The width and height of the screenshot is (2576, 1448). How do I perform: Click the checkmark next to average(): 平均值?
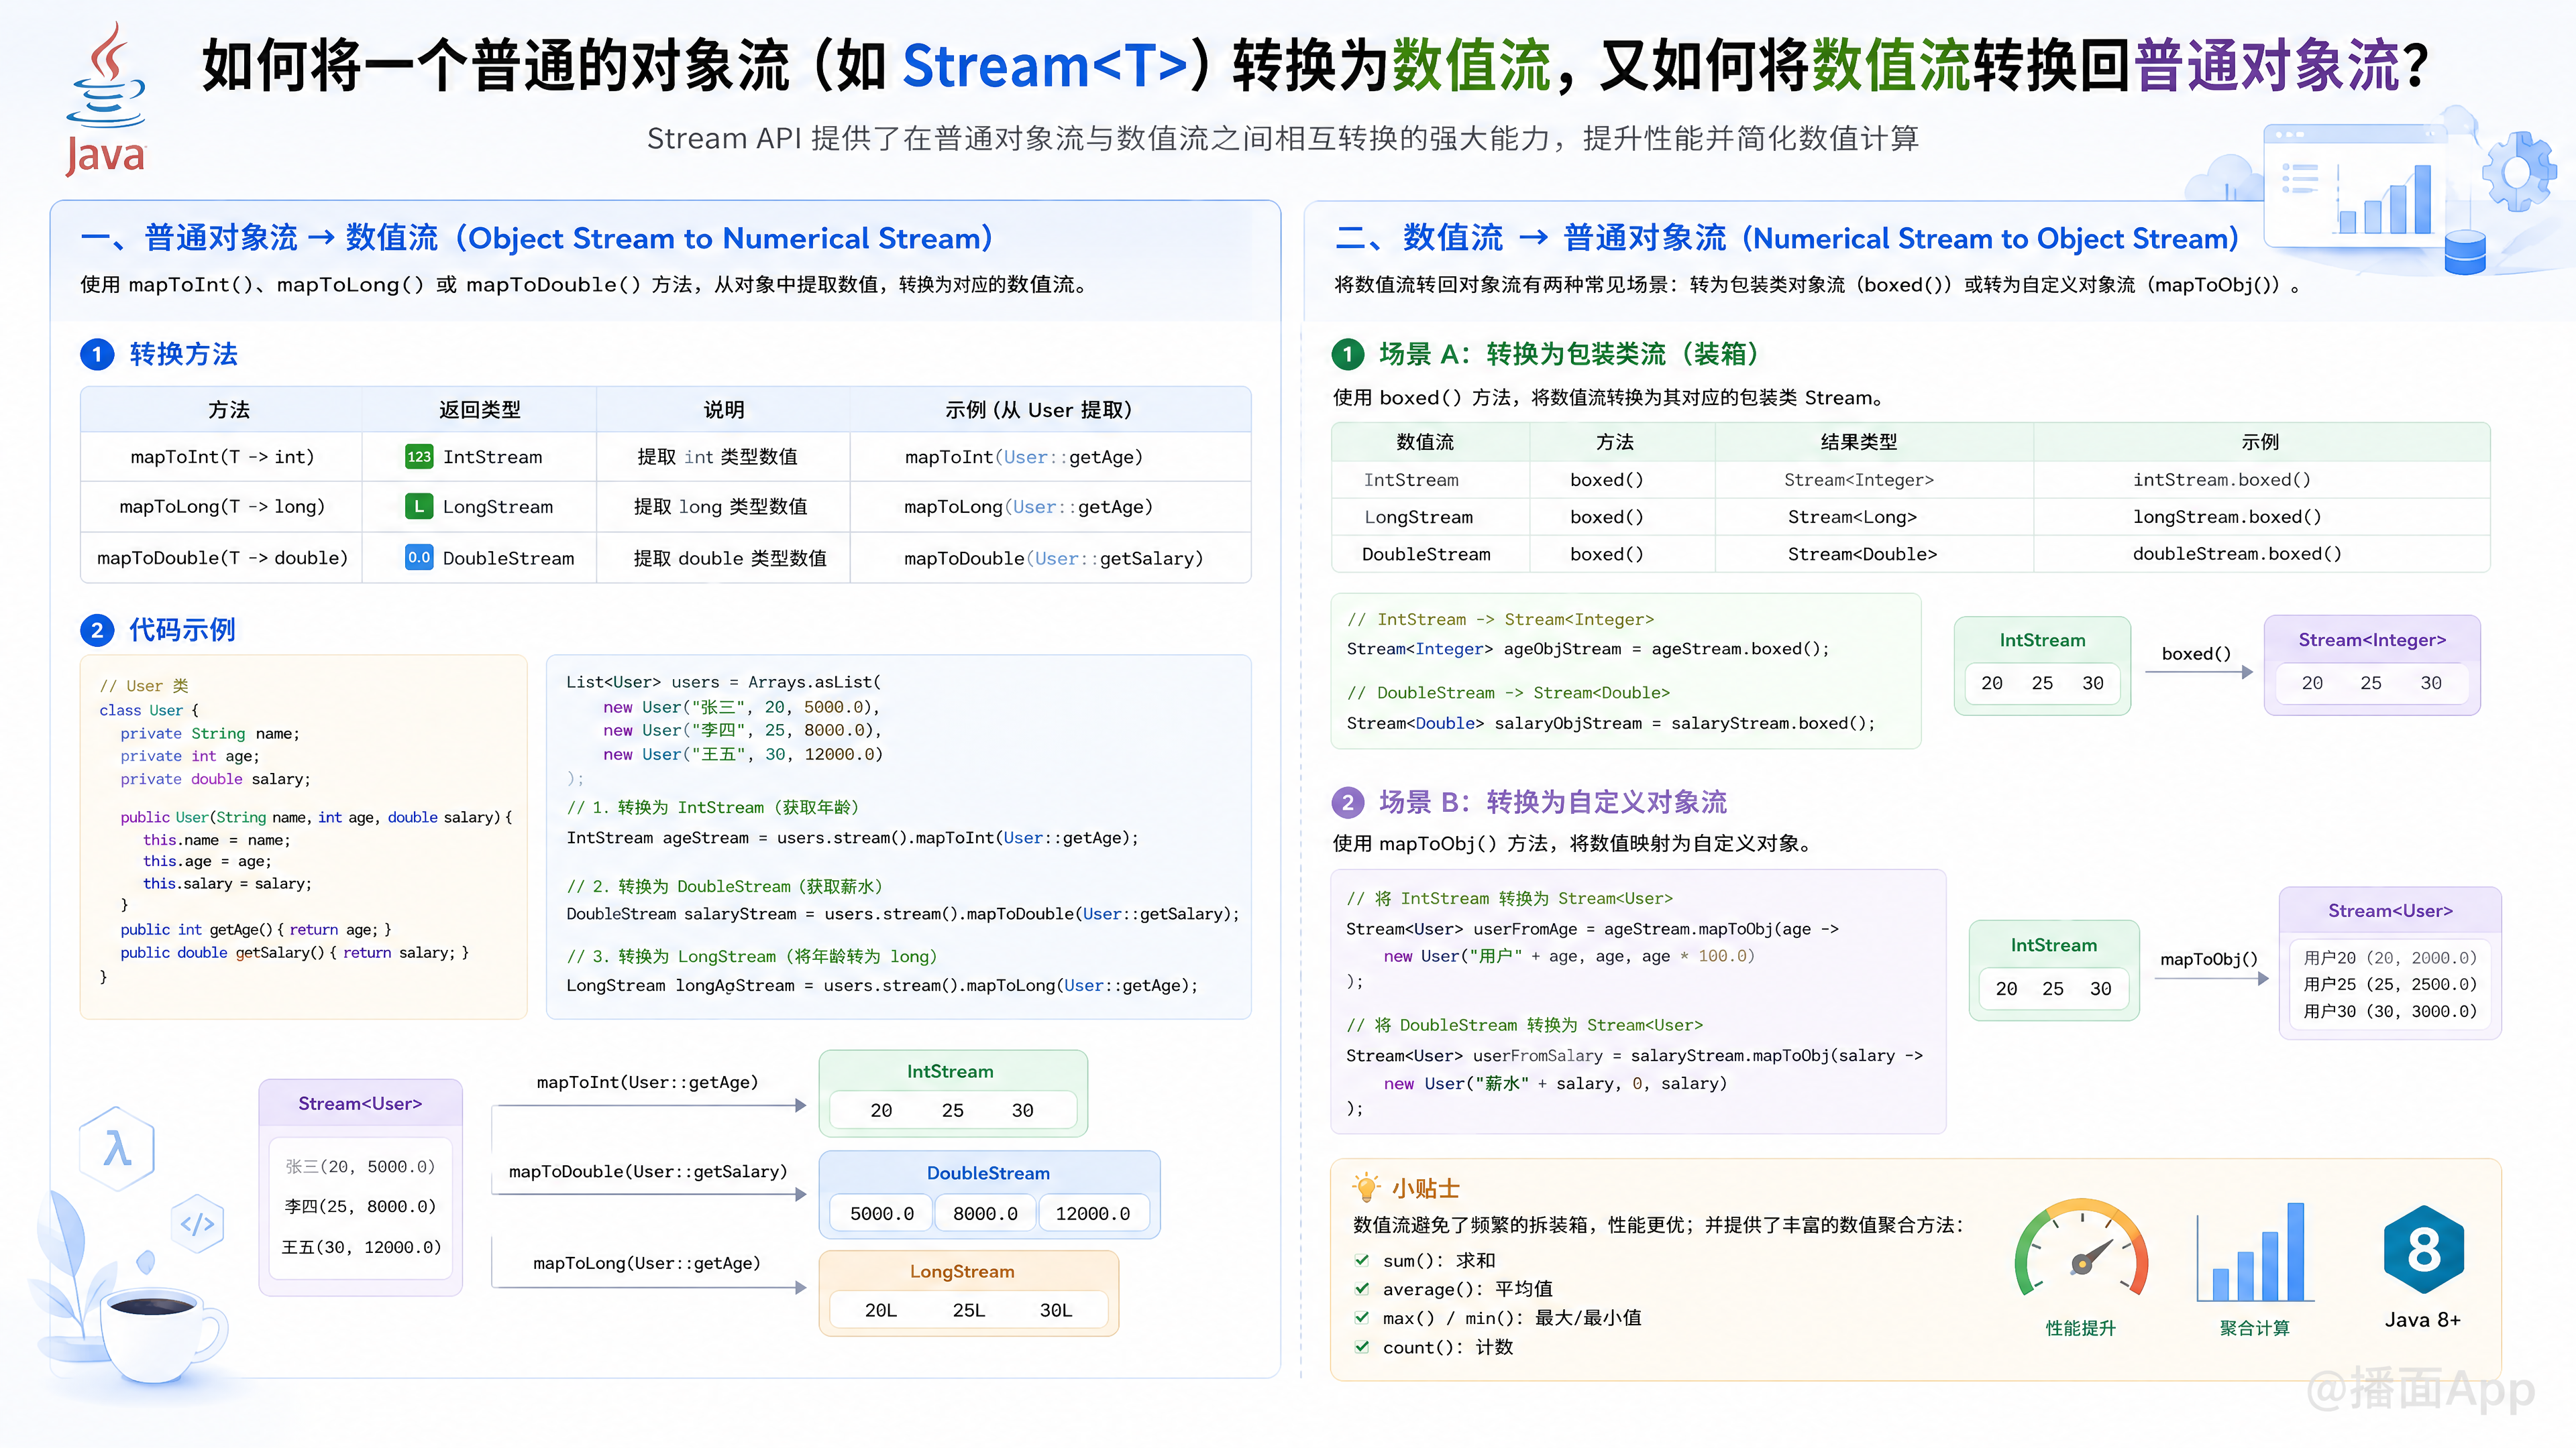click(1362, 1289)
